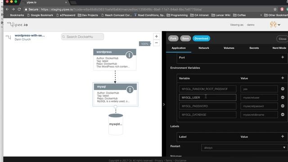Open the Privacy link in footer
Screen dimensions: 288x162
pyautogui.click(x=159, y=161)
